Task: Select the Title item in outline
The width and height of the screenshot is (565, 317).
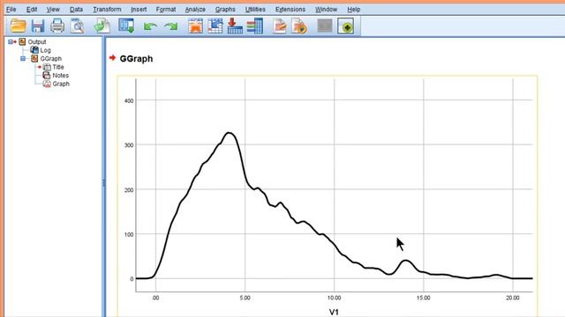Action: pos(57,67)
